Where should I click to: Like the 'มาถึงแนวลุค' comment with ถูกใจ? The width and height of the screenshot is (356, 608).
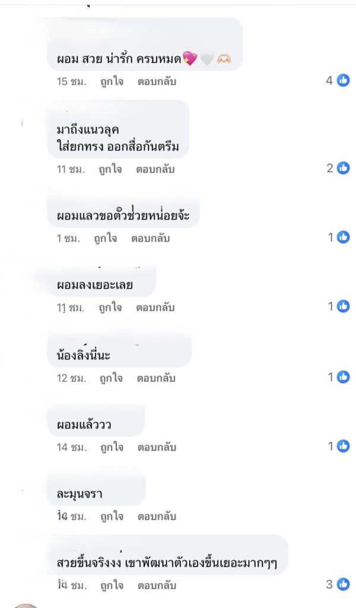(110, 169)
